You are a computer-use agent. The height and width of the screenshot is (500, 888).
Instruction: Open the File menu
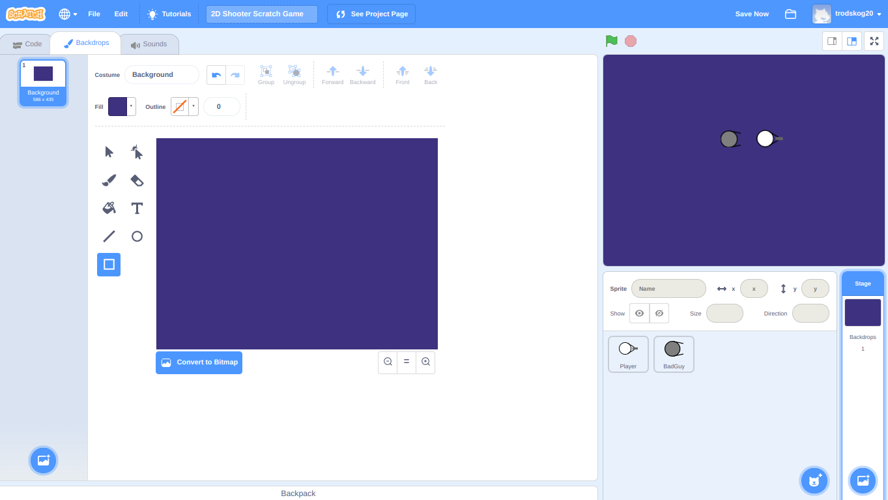click(94, 14)
